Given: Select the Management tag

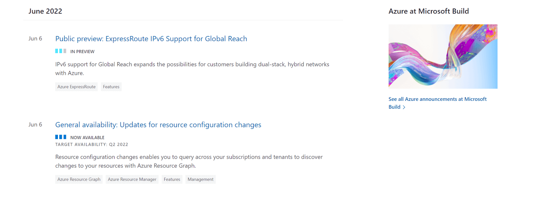Looking at the screenshot, I should [x=201, y=180].
